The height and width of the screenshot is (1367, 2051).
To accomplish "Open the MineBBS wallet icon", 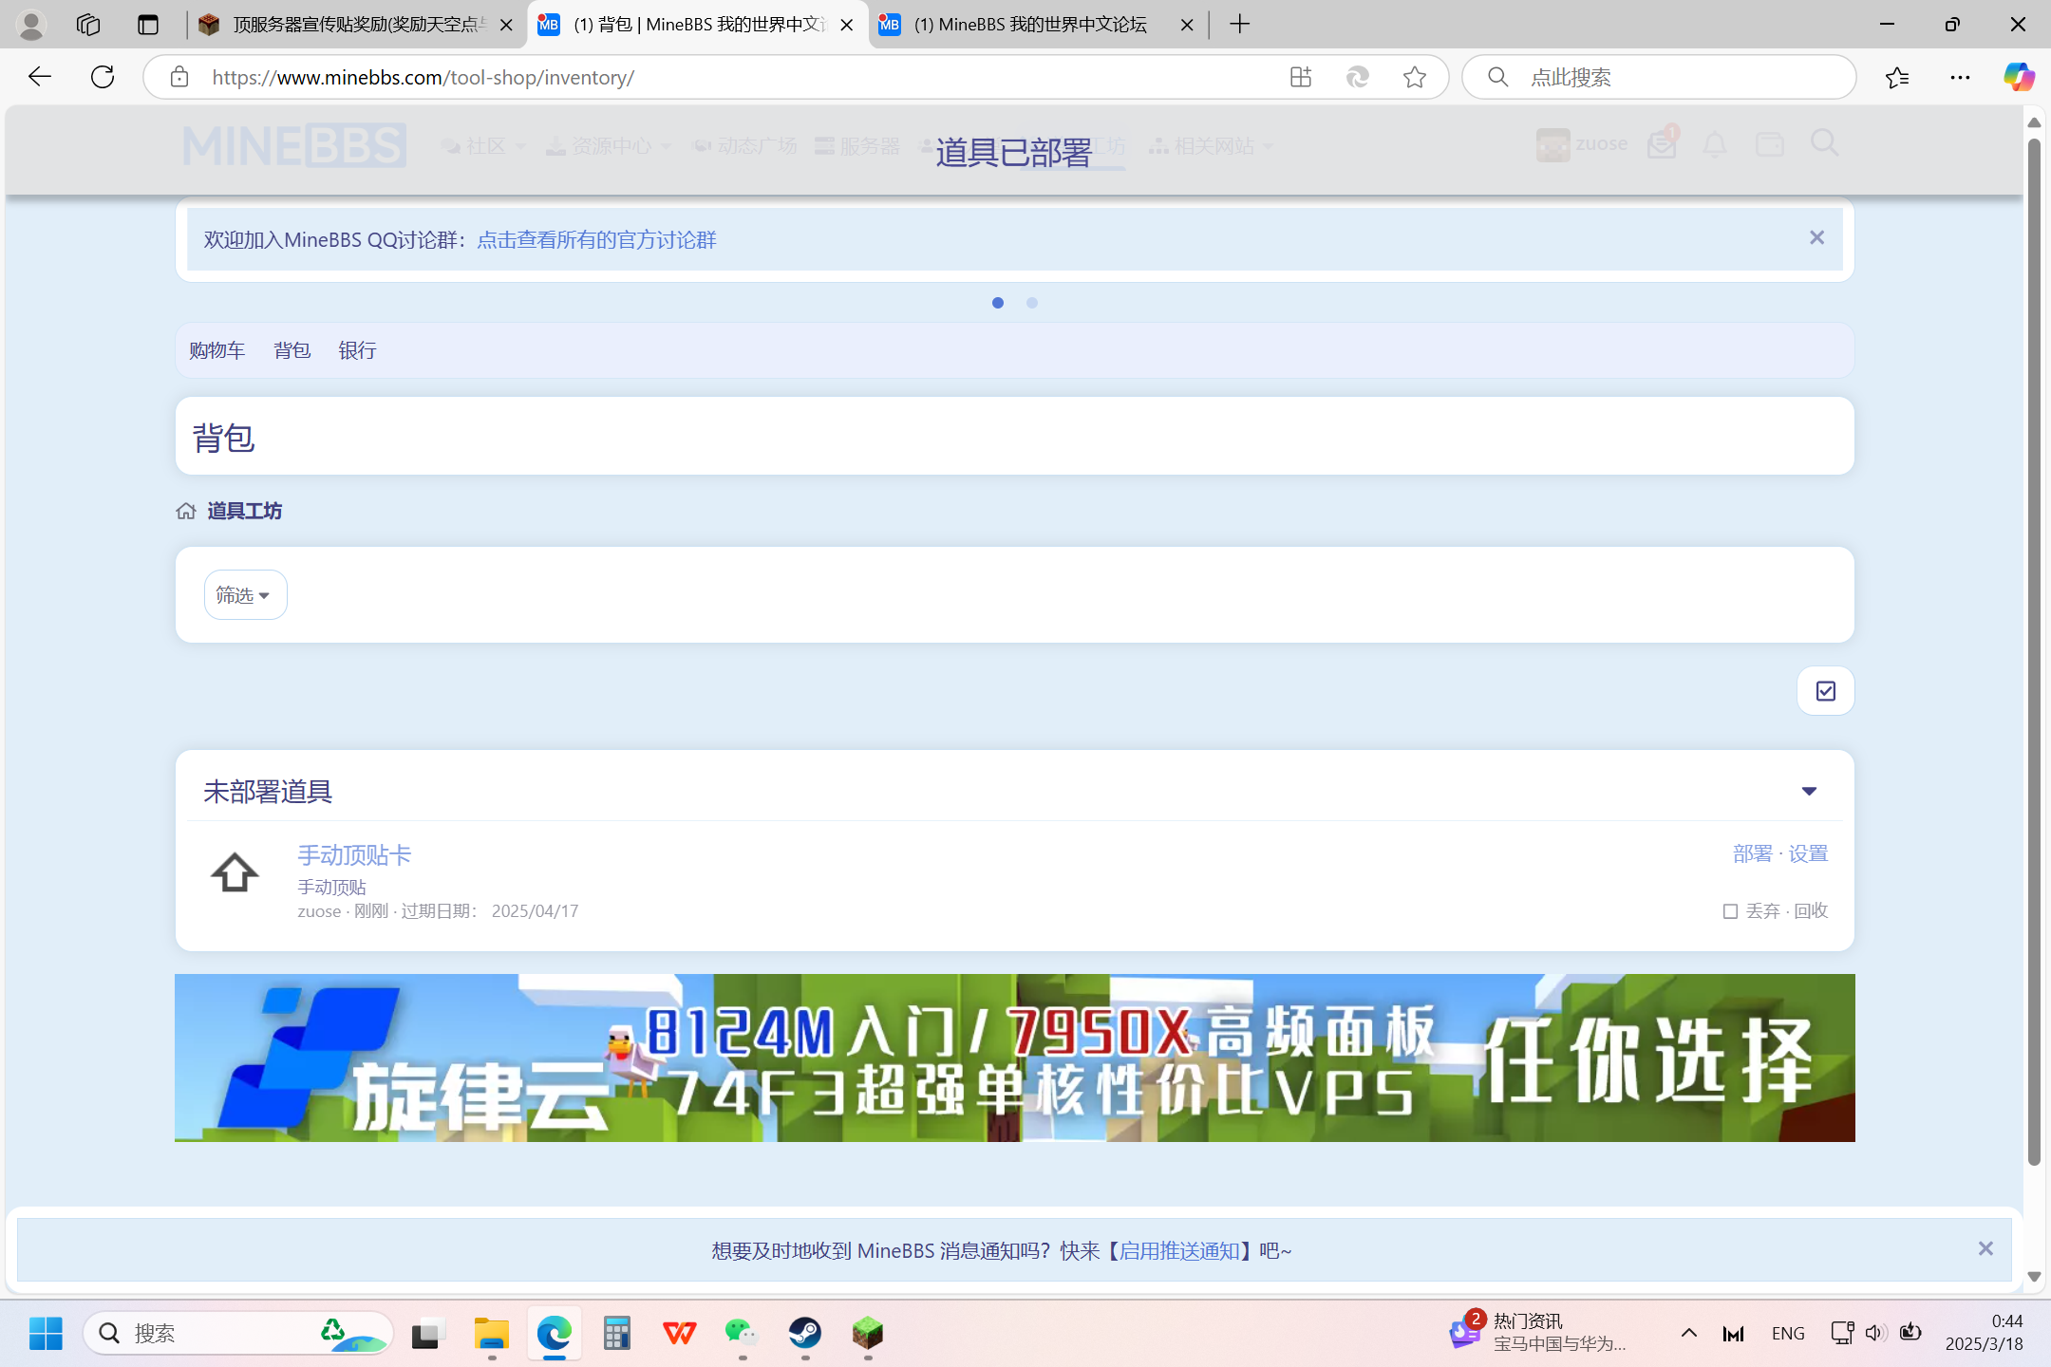I will [1770, 144].
